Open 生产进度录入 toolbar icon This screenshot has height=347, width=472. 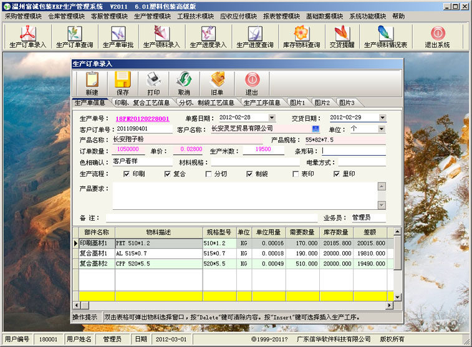tap(208, 37)
